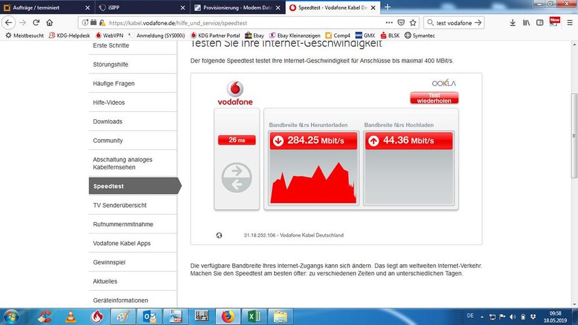Open CCleaner from the taskbar
This screenshot has width=578, height=325.
point(44,317)
